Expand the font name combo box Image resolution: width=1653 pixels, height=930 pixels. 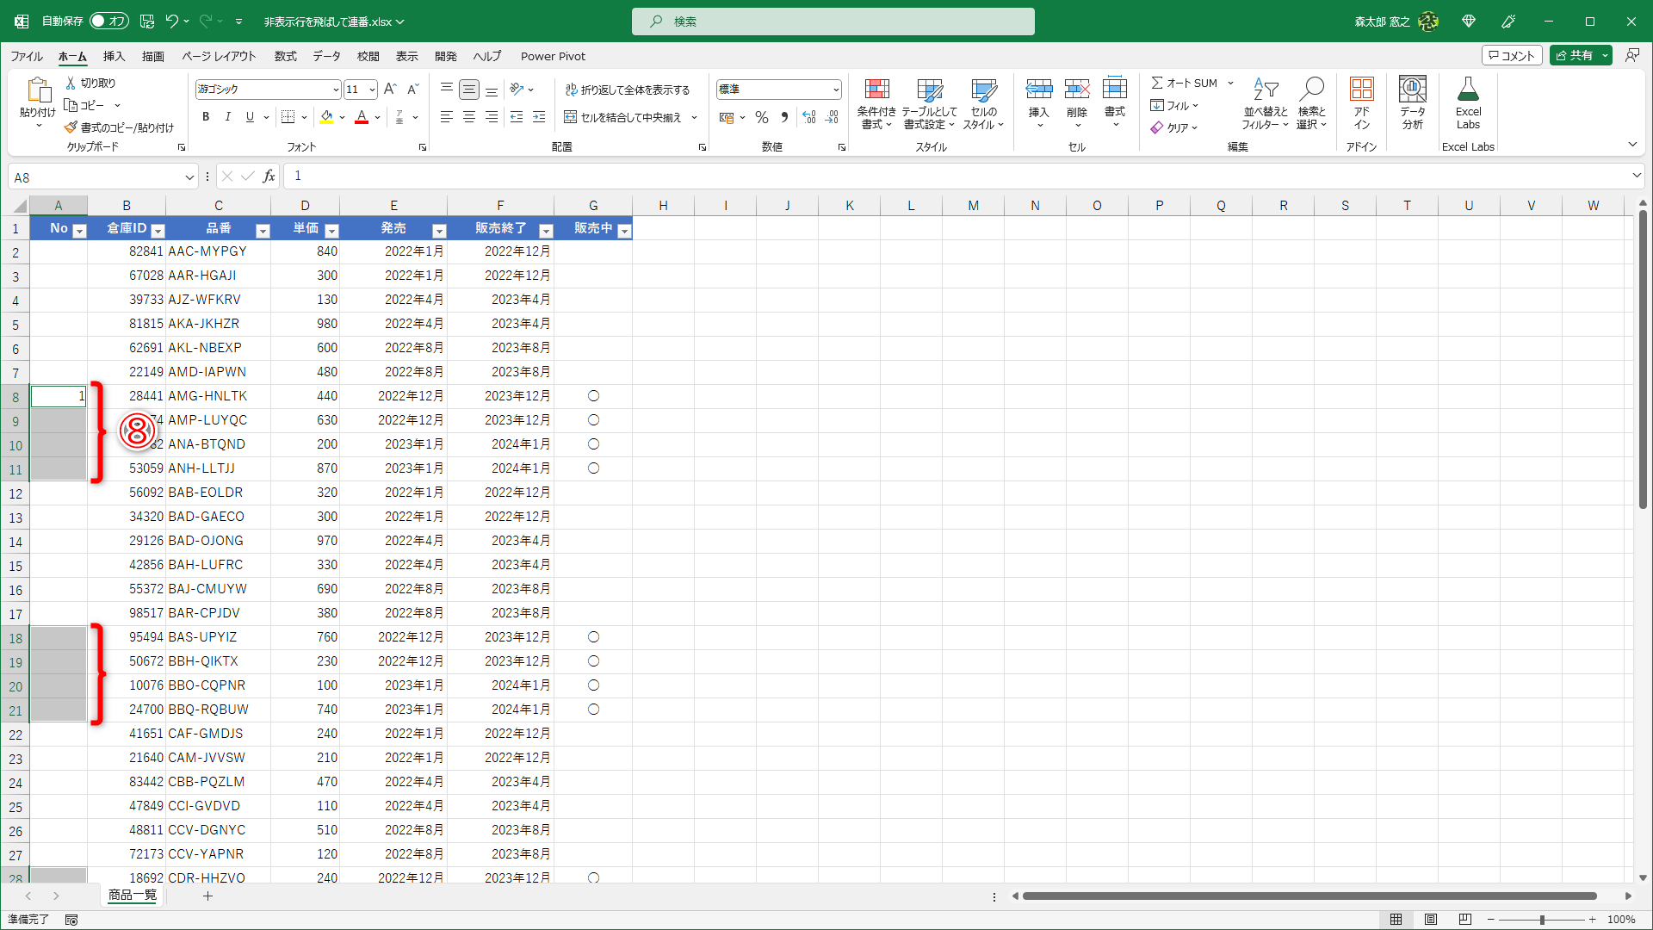coord(336,90)
